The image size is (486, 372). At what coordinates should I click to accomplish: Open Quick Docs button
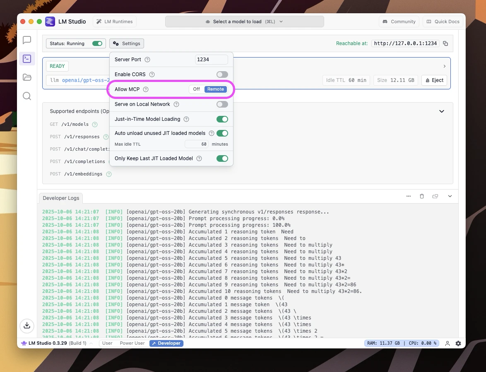click(443, 22)
